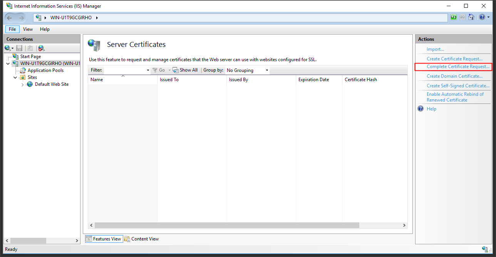
Task: Click Create Self-Signed Certificate action
Action: tap(458, 86)
